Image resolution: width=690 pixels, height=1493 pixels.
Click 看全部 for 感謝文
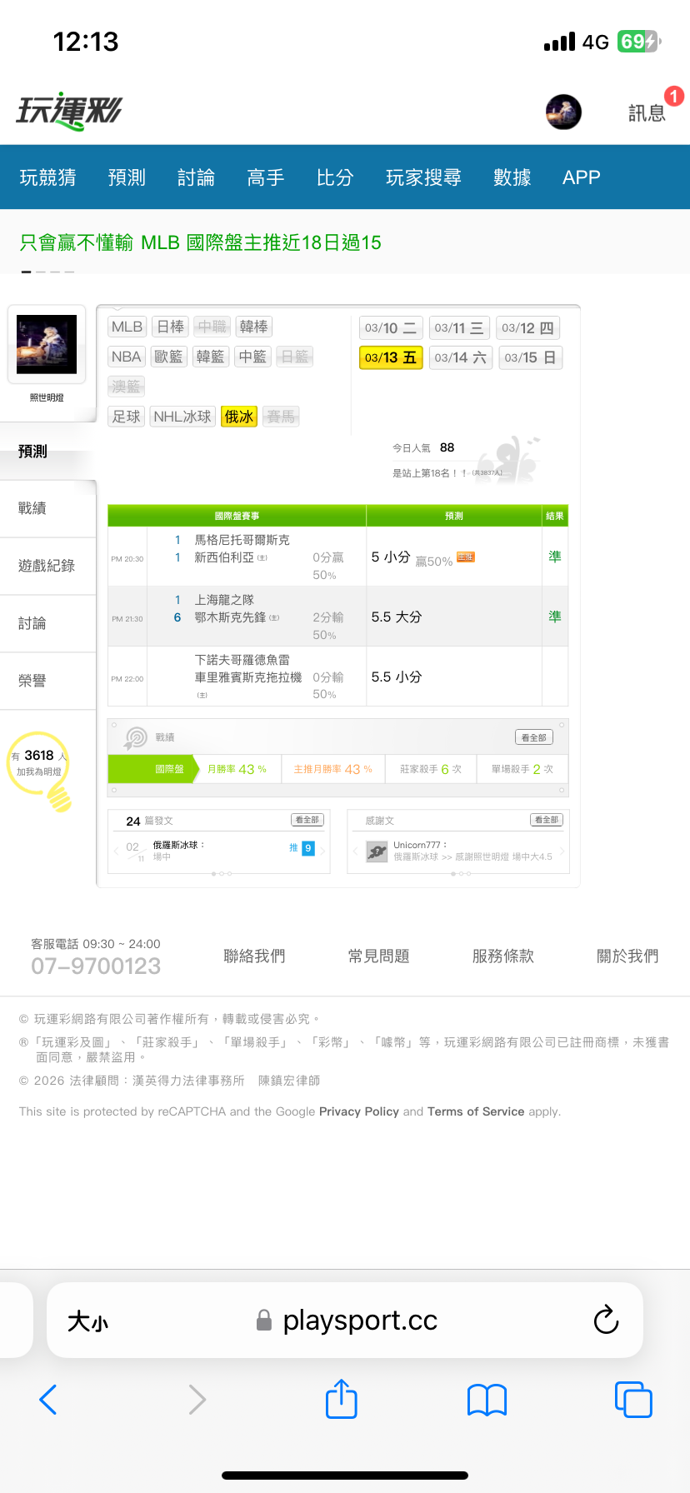[547, 820]
